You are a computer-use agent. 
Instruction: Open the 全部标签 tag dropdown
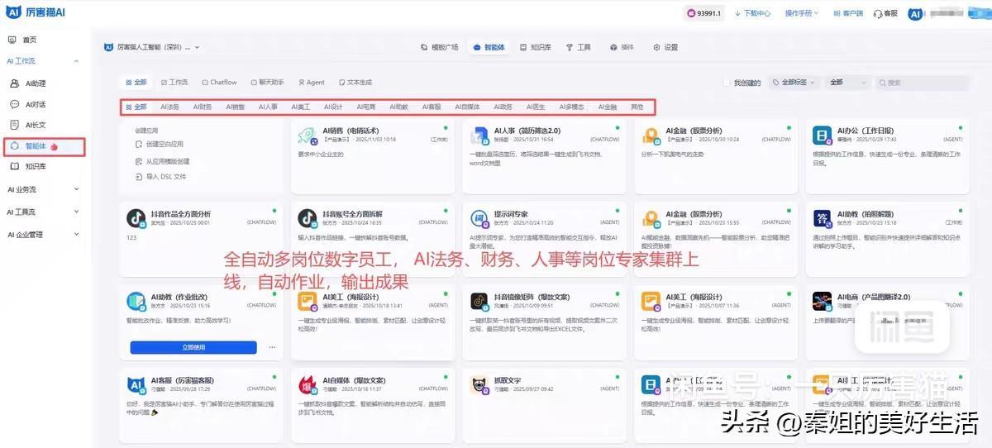(794, 83)
